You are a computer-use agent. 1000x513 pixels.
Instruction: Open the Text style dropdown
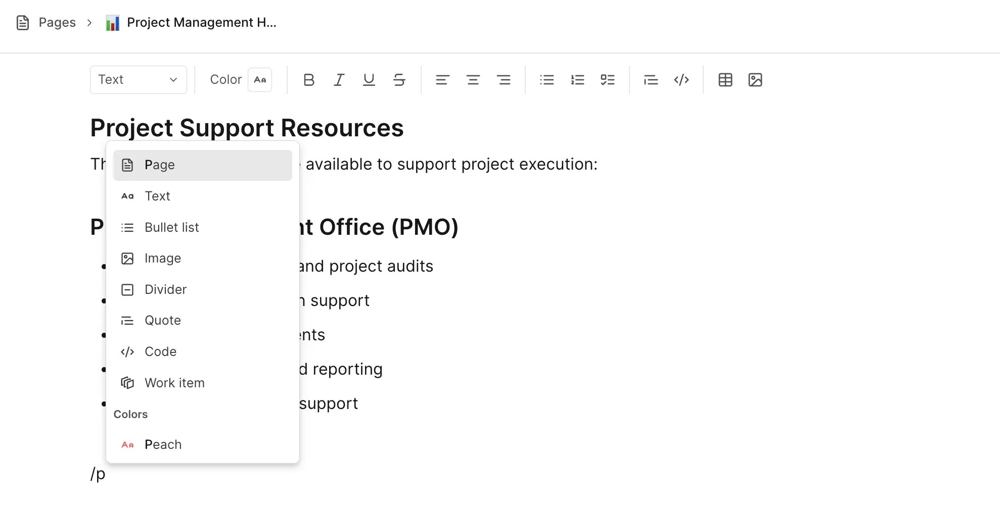pyautogui.click(x=138, y=79)
